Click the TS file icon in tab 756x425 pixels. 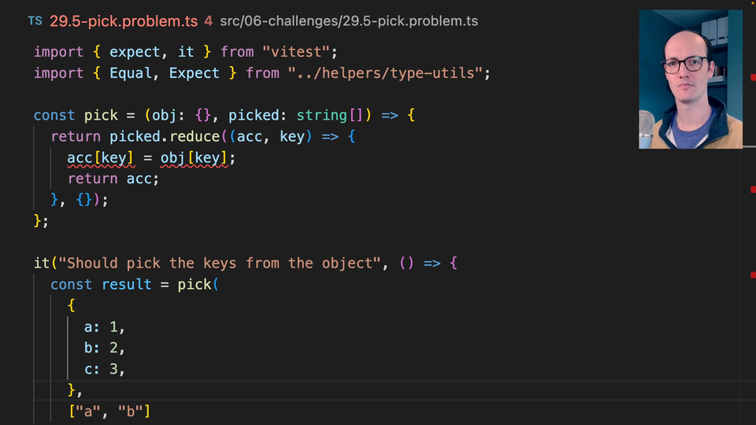tap(35, 21)
